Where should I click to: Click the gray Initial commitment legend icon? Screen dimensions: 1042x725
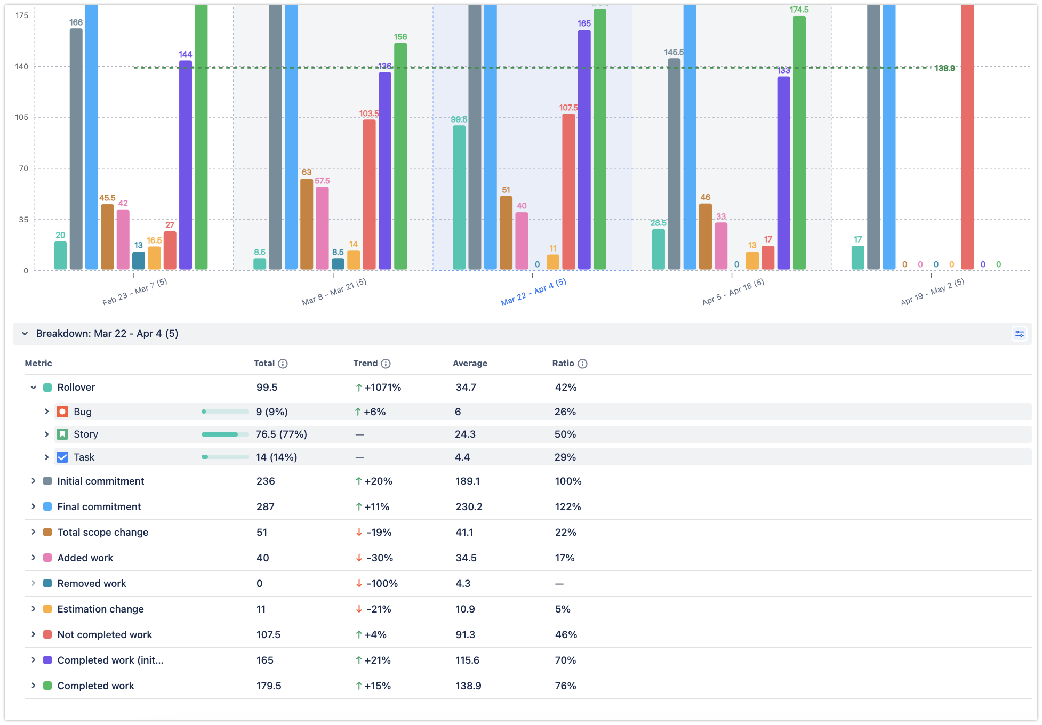(47, 481)
